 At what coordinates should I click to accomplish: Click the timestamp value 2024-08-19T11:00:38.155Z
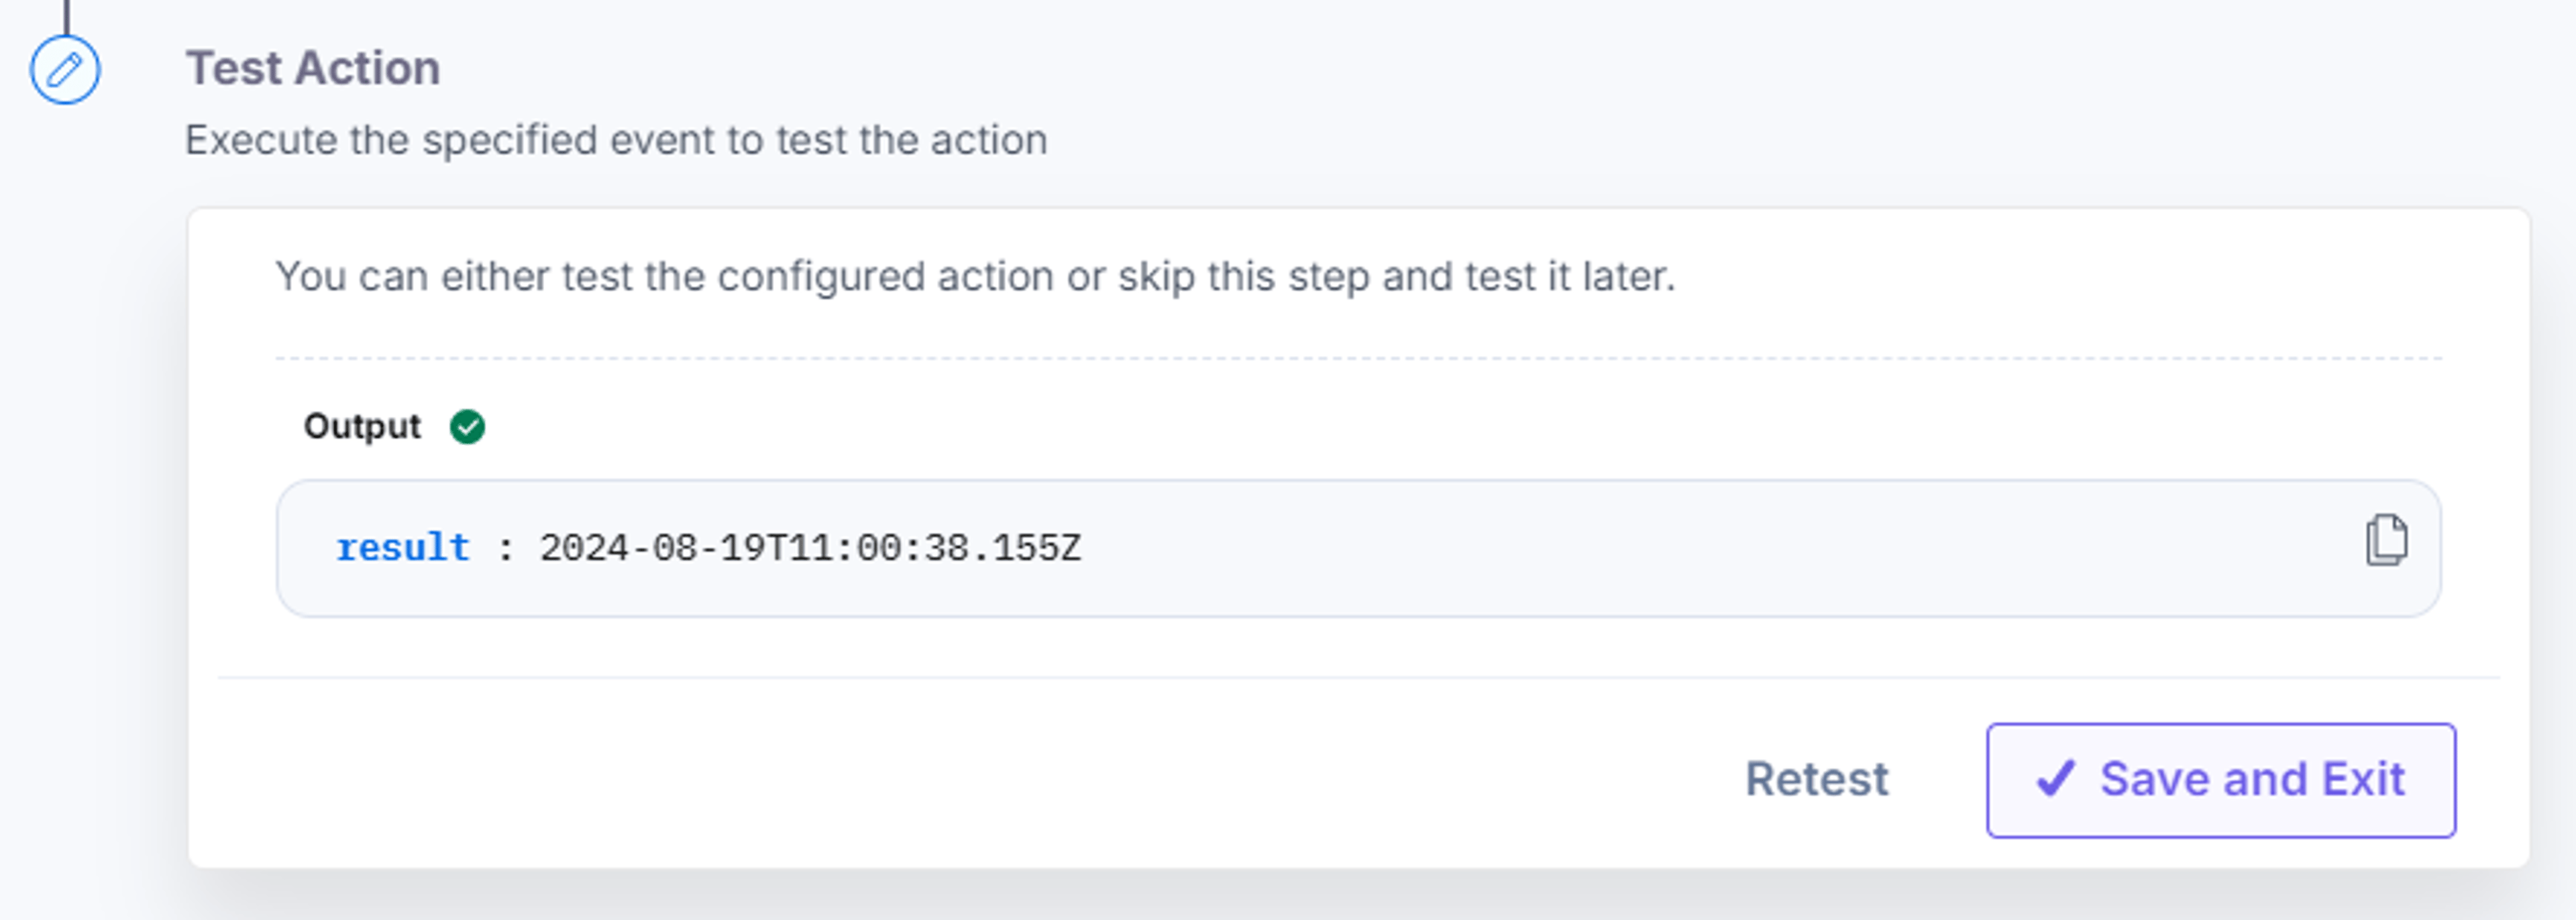coord(810,548)
